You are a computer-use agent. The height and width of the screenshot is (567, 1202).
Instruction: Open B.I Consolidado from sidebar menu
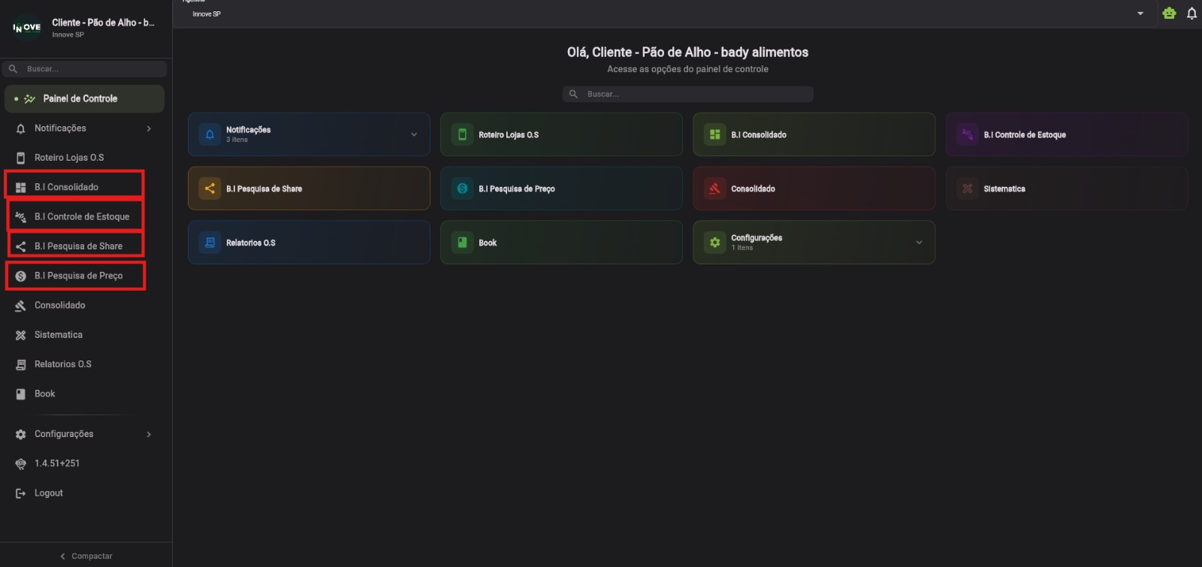(66, 187)
